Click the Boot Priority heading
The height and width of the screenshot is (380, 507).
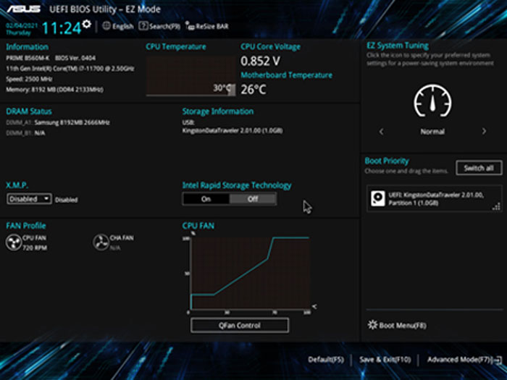(387, 161)
